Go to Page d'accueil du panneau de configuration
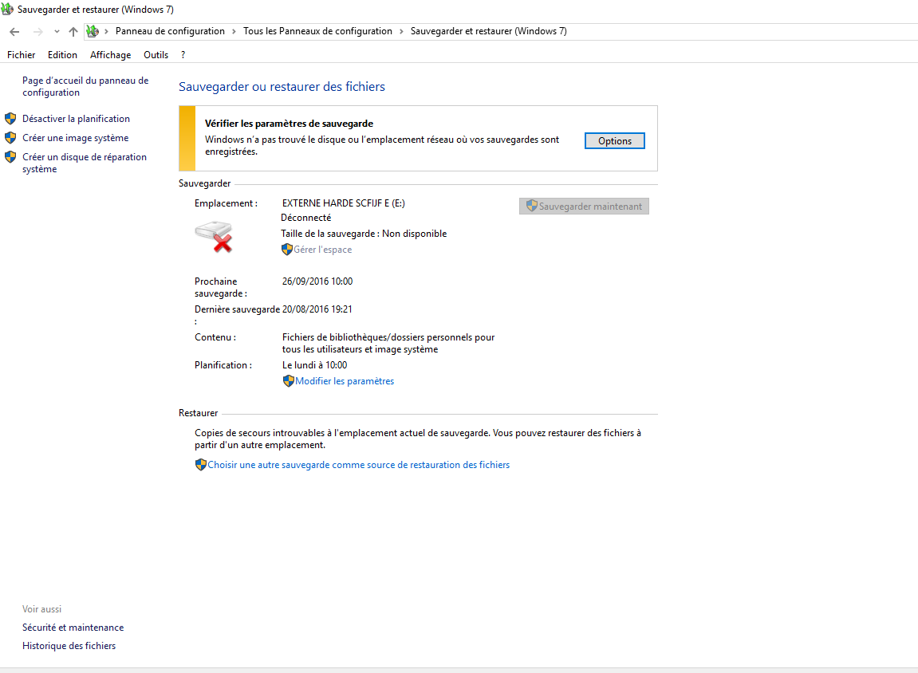The height and width of the screenshot is (673, 918). (x=85, y=87)
